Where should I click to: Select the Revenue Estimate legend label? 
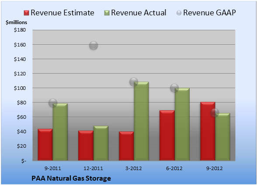pyautogui.click(x=63, y=13)
